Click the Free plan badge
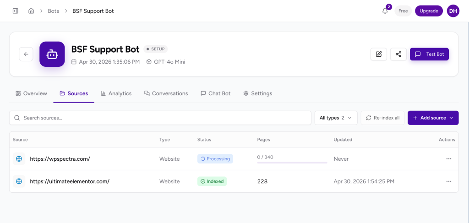 tap(403, 11)
